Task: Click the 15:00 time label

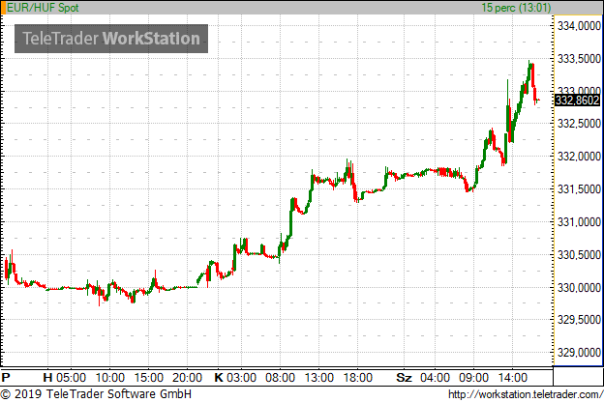Action: pyautogui.click(x=149, y=378)
